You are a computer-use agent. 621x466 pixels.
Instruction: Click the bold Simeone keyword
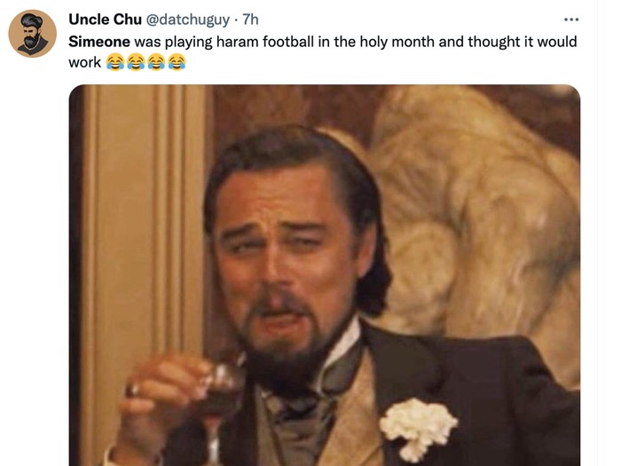click(98, 42)
